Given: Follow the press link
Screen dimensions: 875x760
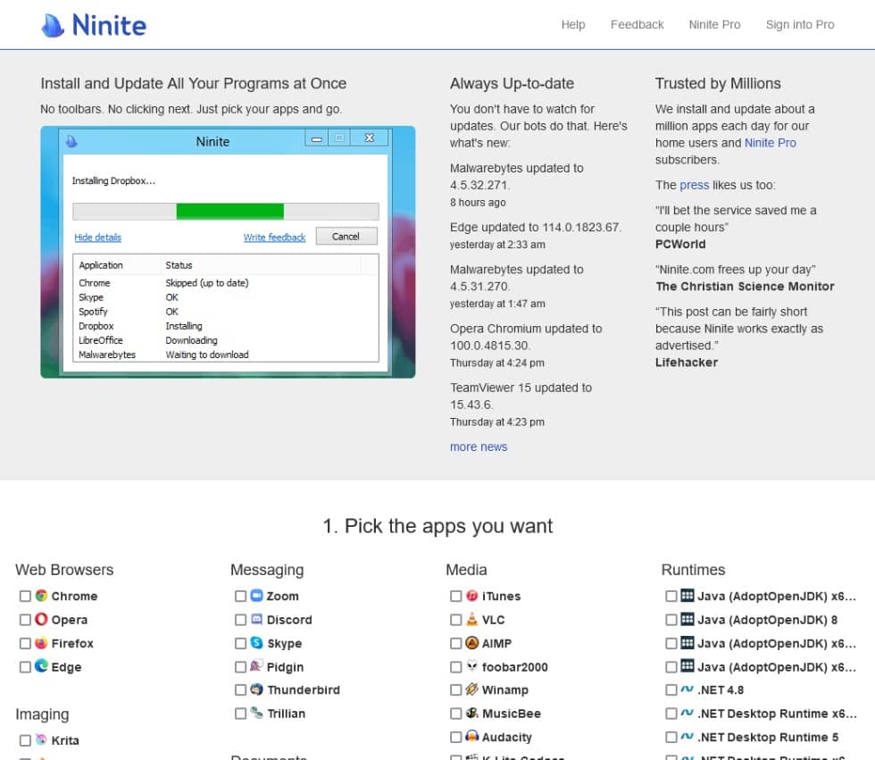Looking at the screenshot, I should (695, 185).
